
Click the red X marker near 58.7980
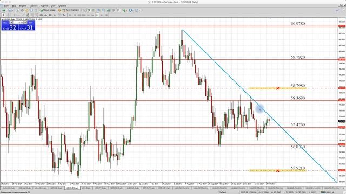(277, 88)
